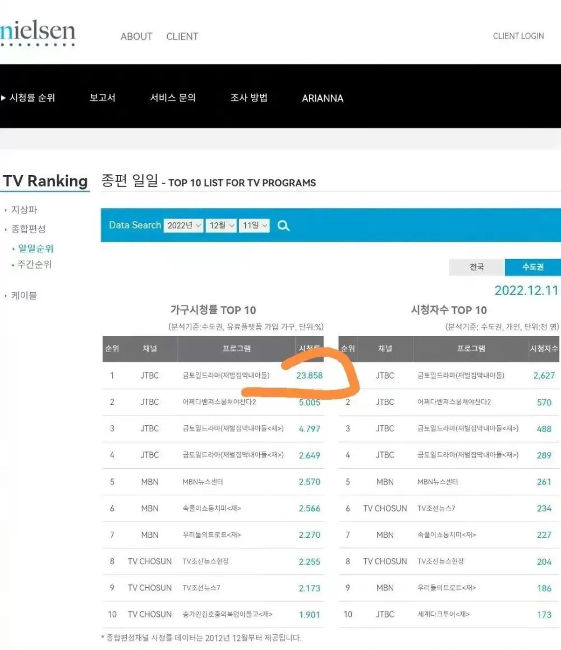This screenshot has height=650, width=561.
Task: Click the Nielsen logo
Action: (x=38, y=33)
